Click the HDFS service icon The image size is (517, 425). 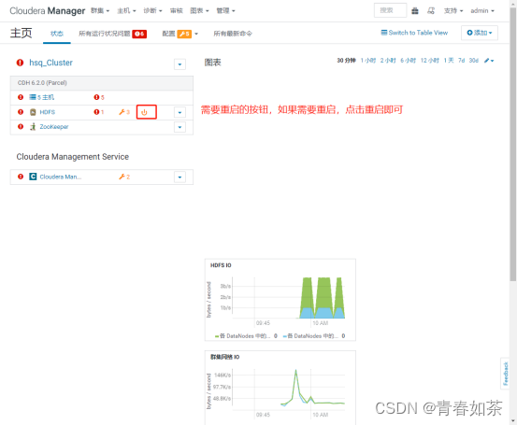pyautogui.click(x=33, y=112)
